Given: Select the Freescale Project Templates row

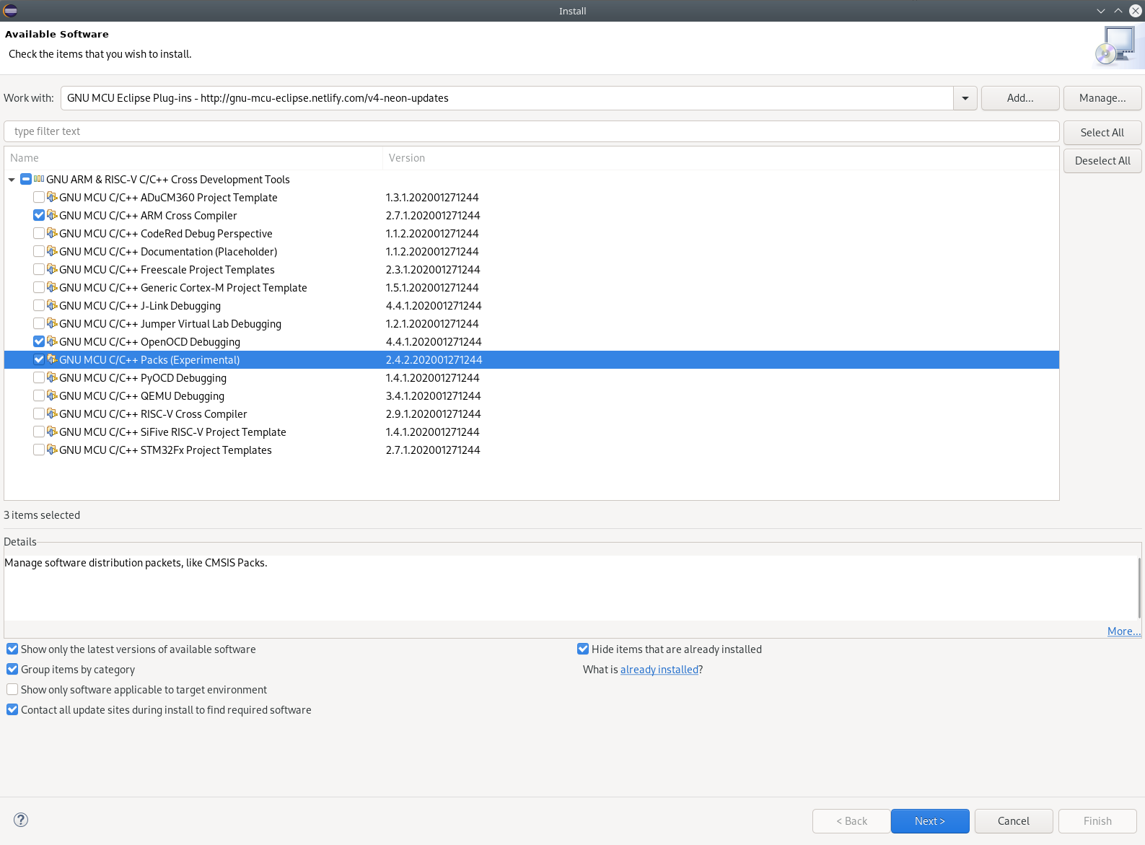Looking at the screenshot, I should [532, 269].
